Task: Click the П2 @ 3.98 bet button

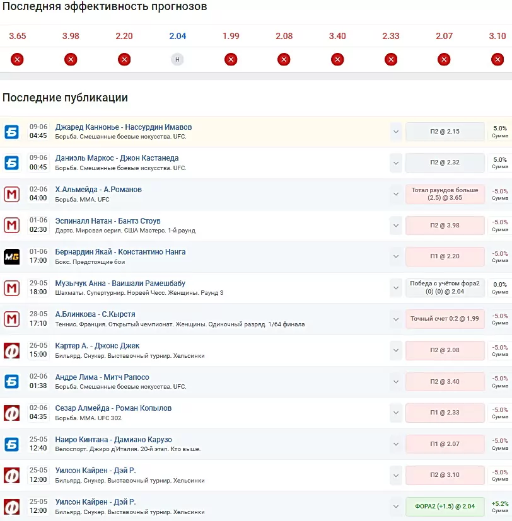Action: coord(445,226)
